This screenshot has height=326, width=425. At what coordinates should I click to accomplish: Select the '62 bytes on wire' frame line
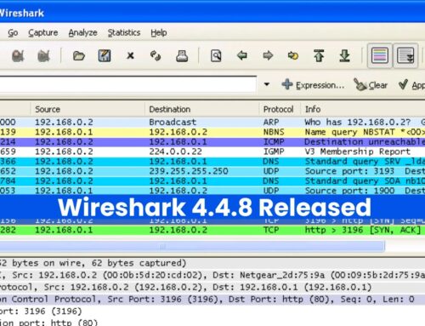(212, 263)
